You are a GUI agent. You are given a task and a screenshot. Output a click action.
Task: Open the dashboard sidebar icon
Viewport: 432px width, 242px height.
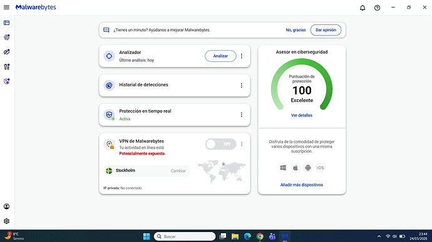pyautogui.click(x=7, y=23)
